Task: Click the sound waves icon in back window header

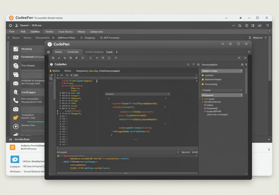Action: pyautogui.click(x=260, y=26)
